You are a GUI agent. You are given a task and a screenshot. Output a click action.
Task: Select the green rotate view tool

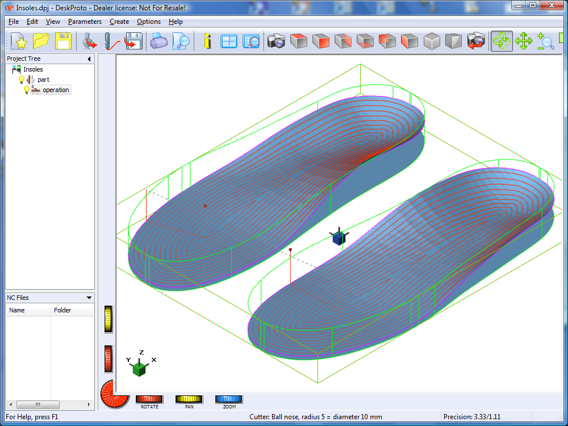tap(502, 41)
